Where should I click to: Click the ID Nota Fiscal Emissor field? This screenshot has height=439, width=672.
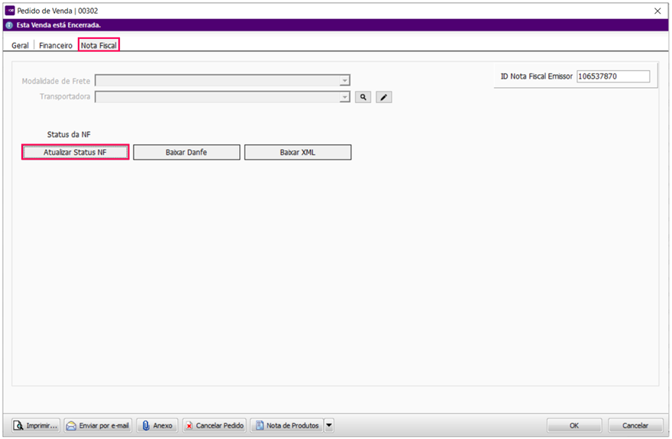pyautogui.click(x=612, y=76)
